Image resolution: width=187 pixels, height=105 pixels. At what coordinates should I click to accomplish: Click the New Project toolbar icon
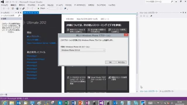[x=13, y=8]
